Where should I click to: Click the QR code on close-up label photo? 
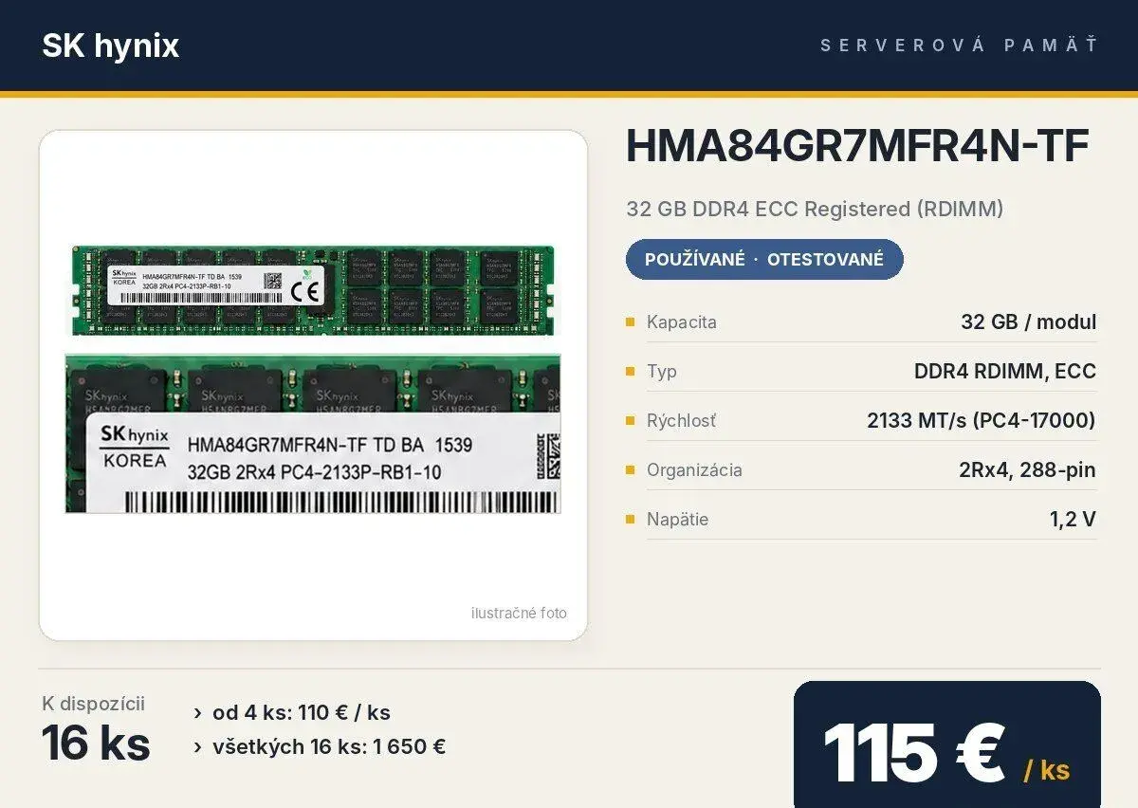[548, 456]
